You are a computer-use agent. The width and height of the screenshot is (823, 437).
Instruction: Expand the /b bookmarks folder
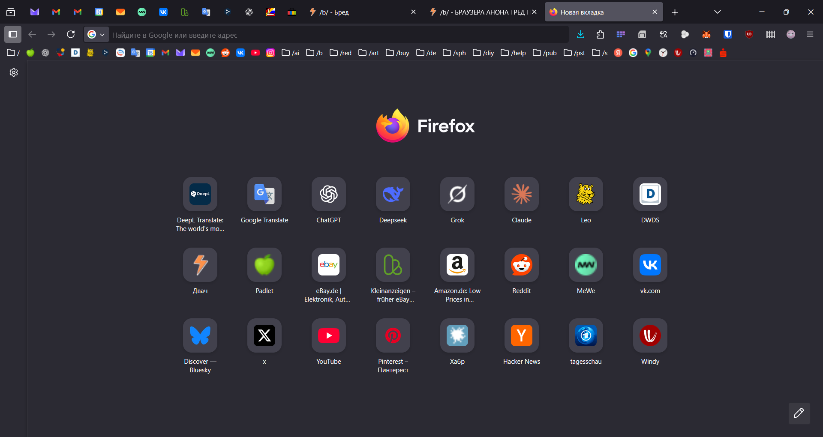315,53
